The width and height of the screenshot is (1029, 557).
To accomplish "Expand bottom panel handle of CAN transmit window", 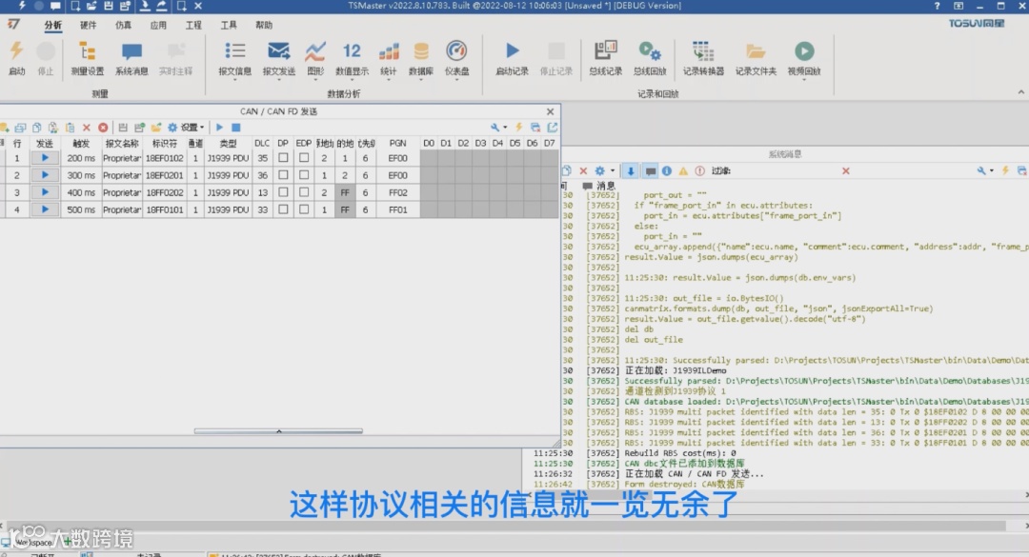I will click(278, 431).
